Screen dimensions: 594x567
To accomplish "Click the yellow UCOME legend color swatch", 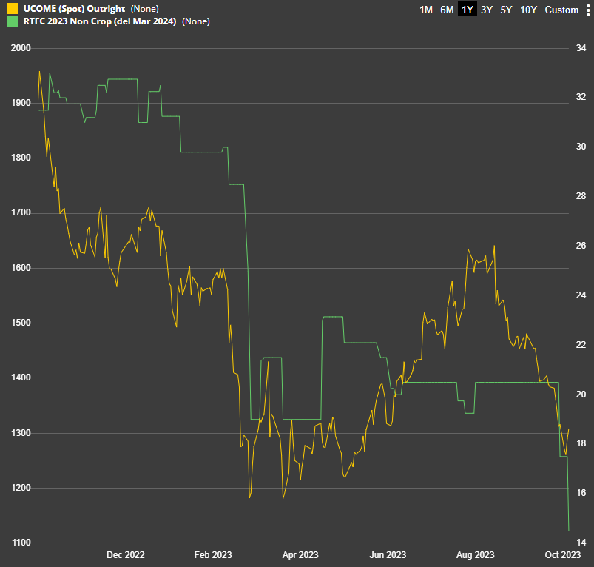I will 12,9.
